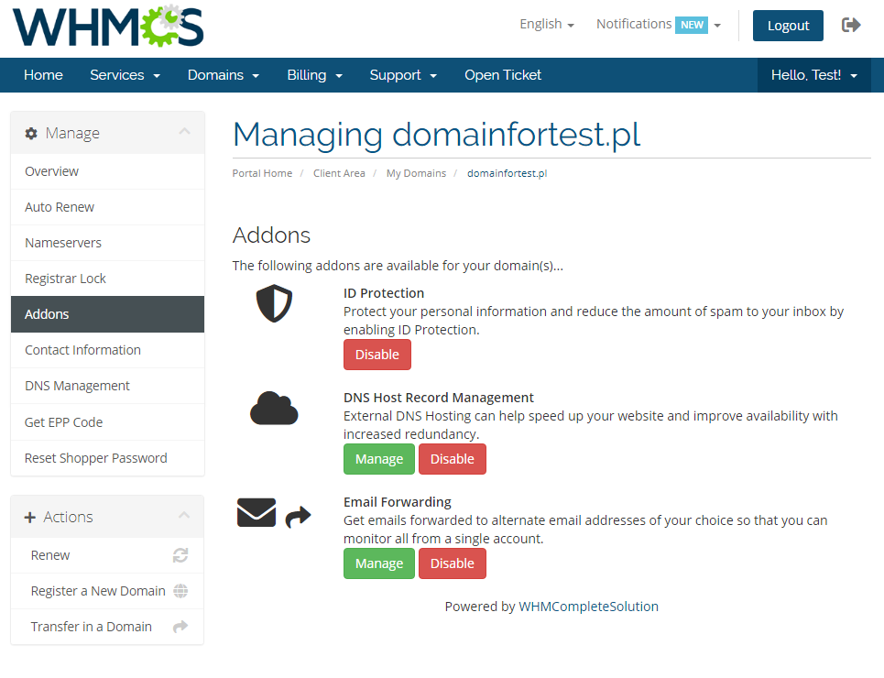Viewport: 884px width, 678px height.
Task: Click the NEW badge on Notifications
Action: [692, 25]
